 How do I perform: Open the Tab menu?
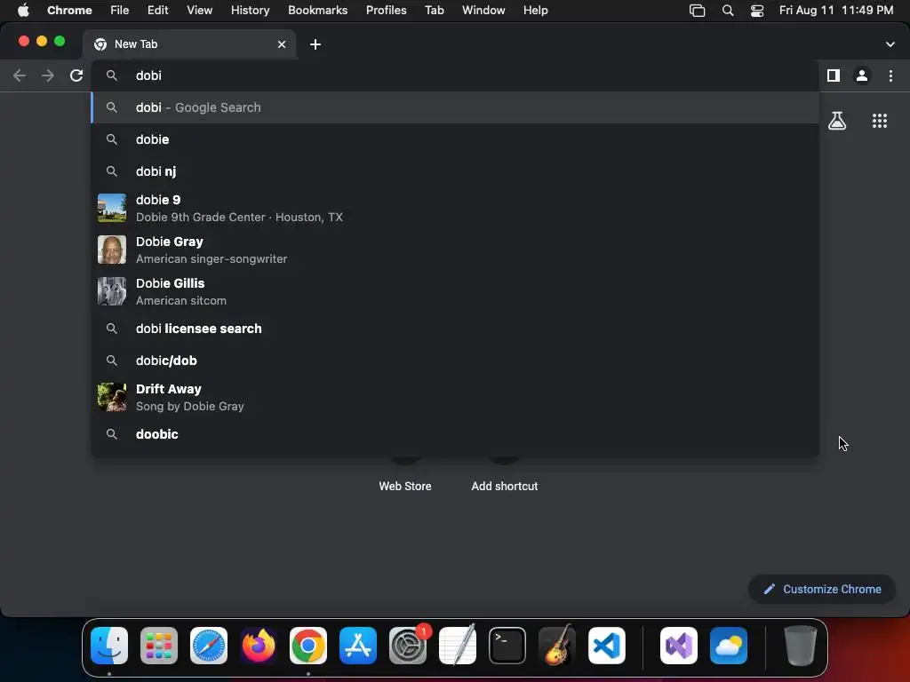point(435,10)
